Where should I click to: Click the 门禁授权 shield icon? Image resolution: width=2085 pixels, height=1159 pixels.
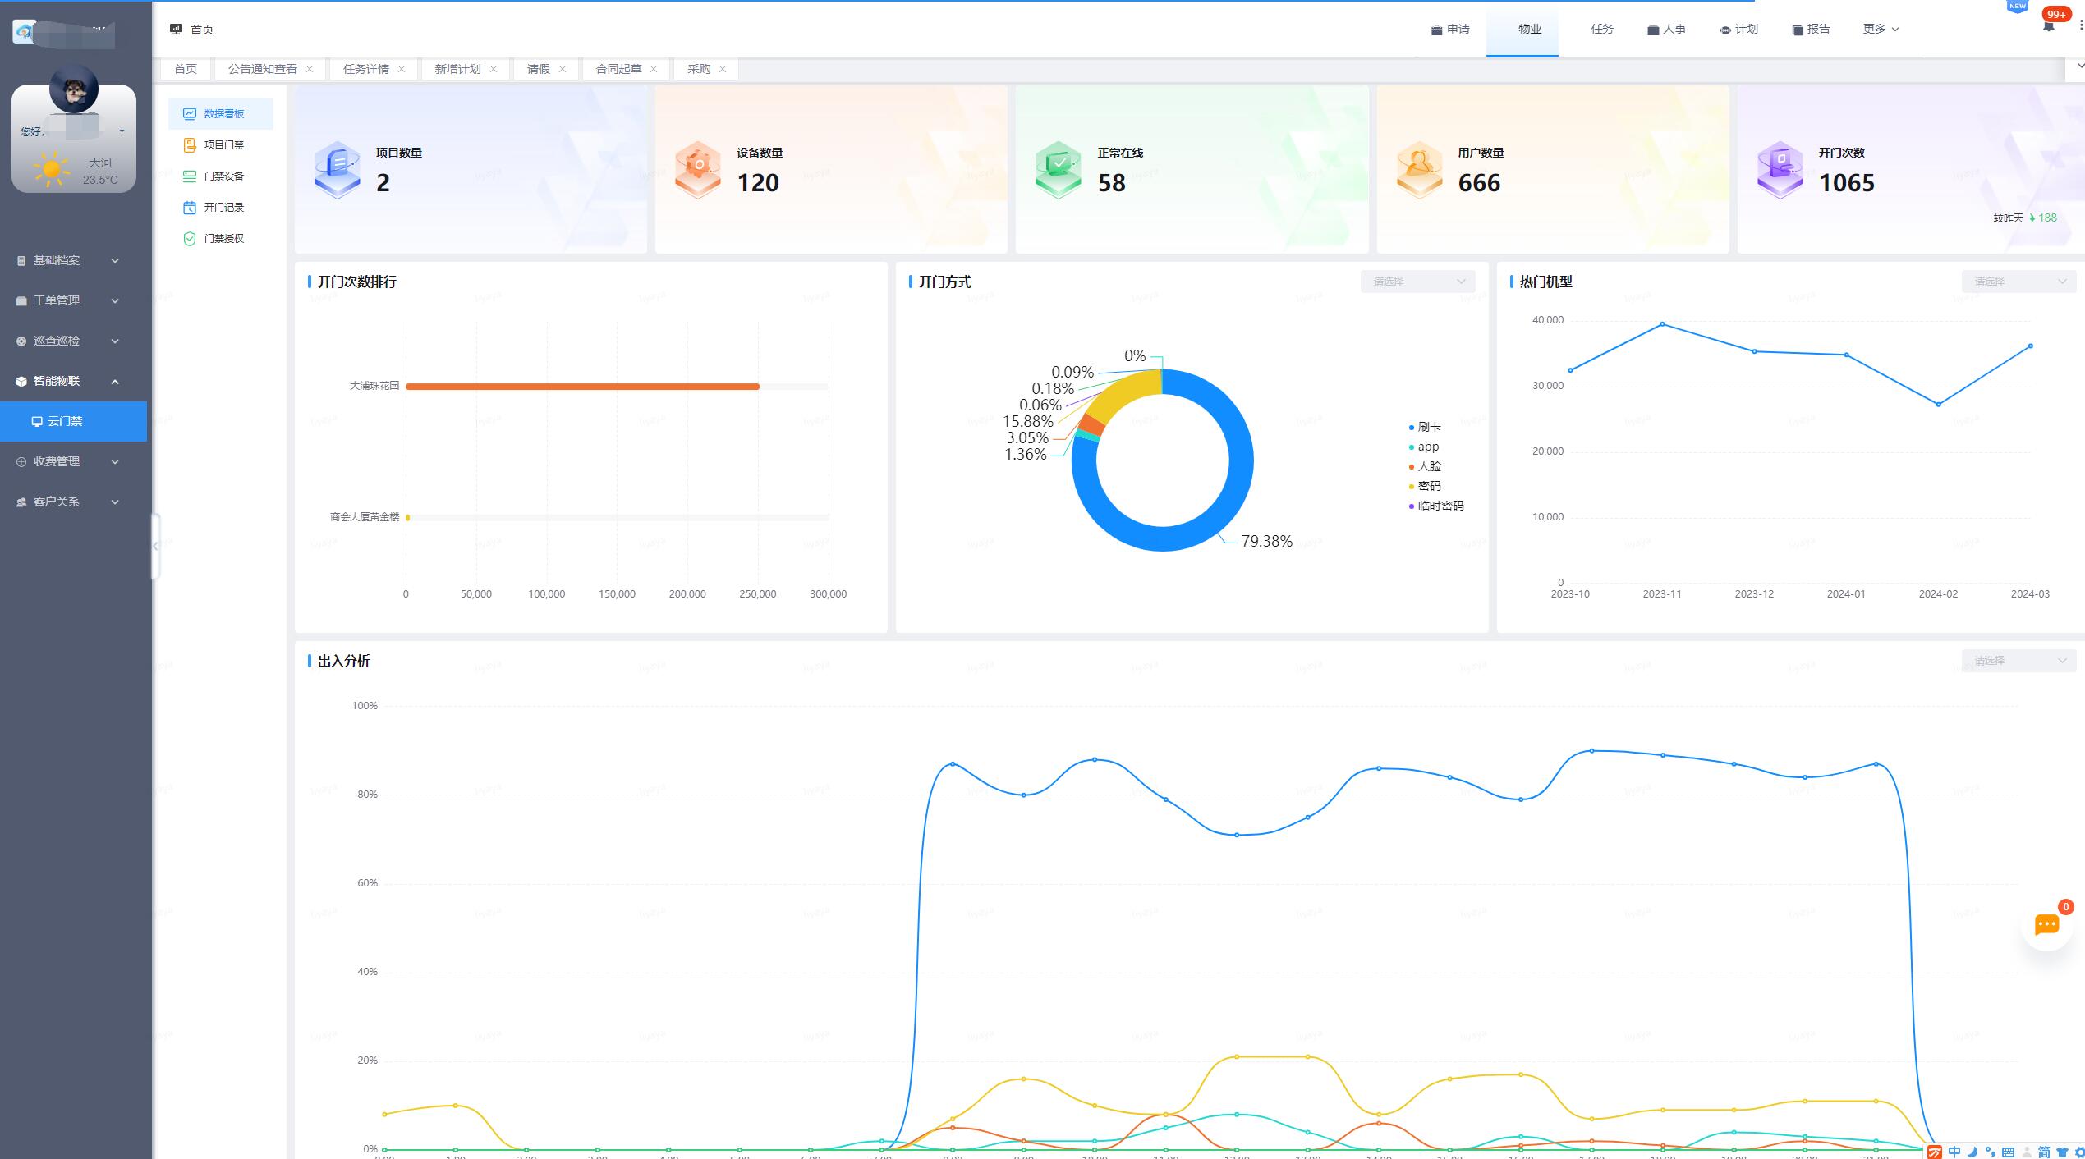(x=190, y=239)
